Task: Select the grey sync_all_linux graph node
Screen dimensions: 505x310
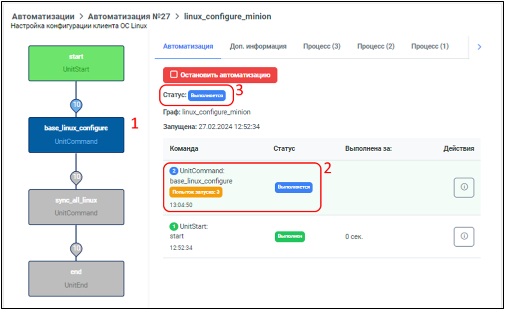Action: [76, 206]
